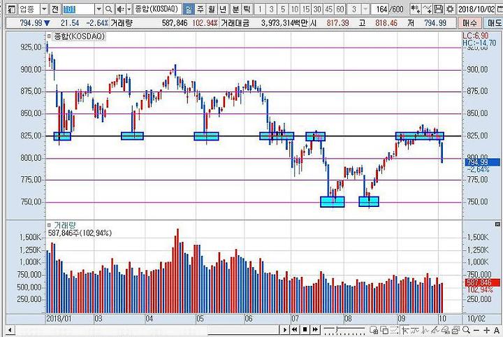Click the bottom magnifier zoom icon
The height and width of the screenshot is (337, 503).
tap(466, 330)
